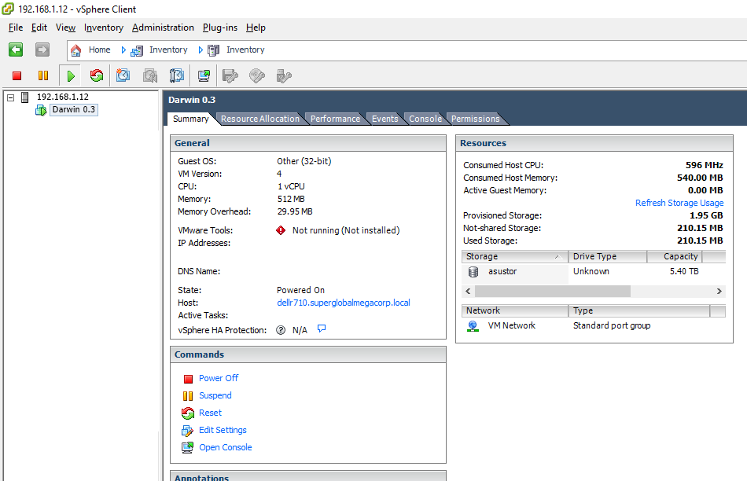
Task: Open dropdown arrow next to Home in breadcrumb
Action: click(123, 50)
